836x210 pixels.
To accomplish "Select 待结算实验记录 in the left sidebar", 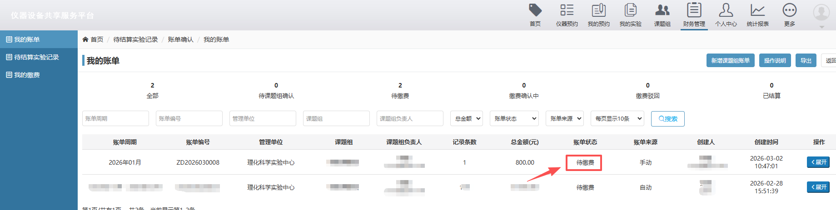I will (36, 57).
